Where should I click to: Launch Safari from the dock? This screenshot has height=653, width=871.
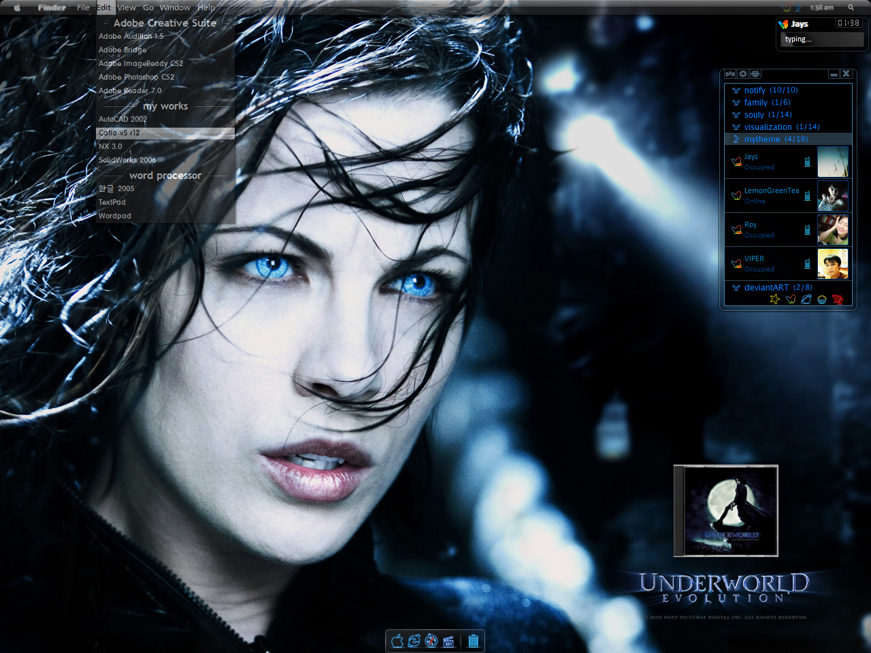(432, 640)
